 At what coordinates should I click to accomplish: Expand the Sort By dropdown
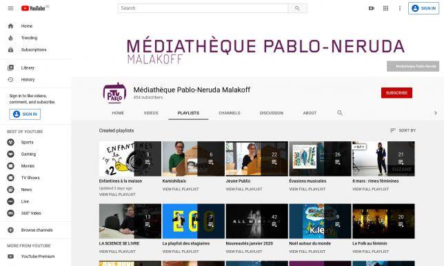[x=403, y=130]
